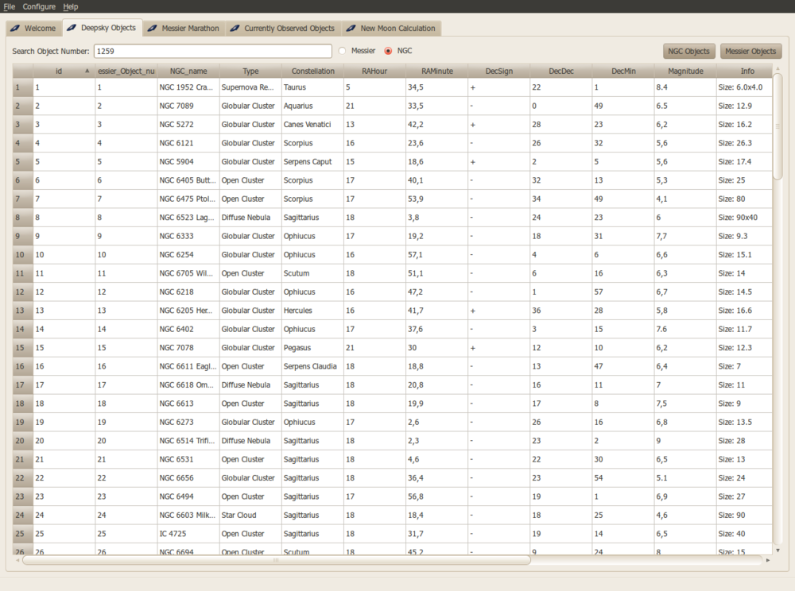Viewport: 795px width, 591px height.
Task: Focus the Search Object Number field
Action: [x=211, y=51]
